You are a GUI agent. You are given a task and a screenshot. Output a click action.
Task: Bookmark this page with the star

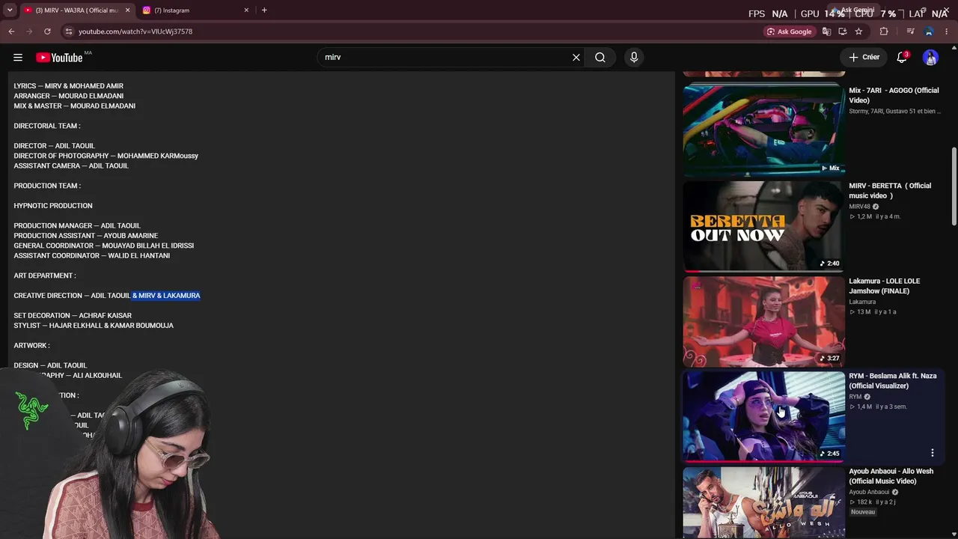coord(858,31)
